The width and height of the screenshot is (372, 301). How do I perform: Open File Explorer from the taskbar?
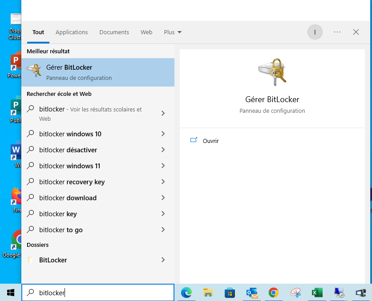click(x=208, y=293)
